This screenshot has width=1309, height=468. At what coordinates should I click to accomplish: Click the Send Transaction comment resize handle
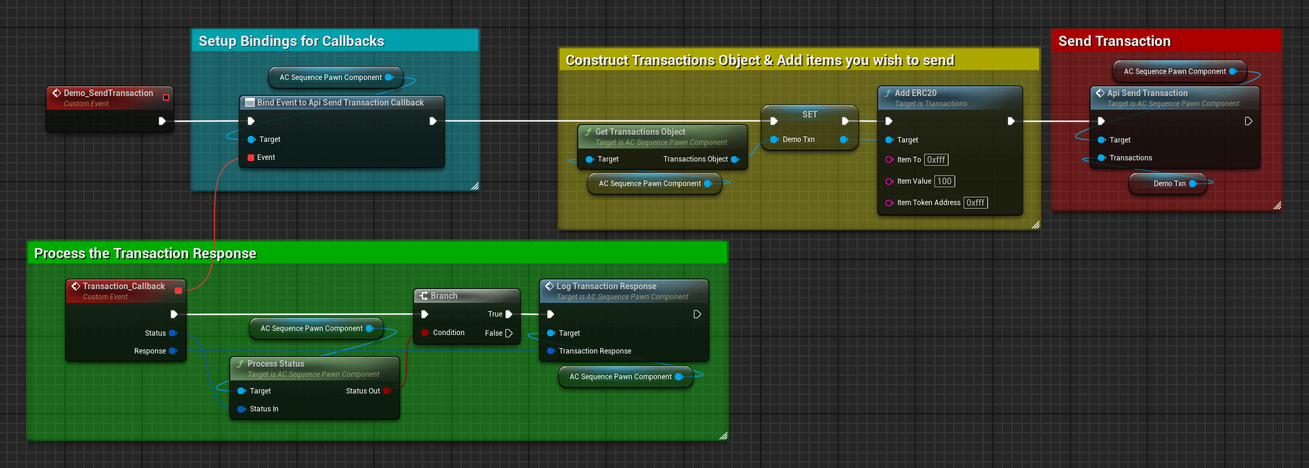point(1277,206)
